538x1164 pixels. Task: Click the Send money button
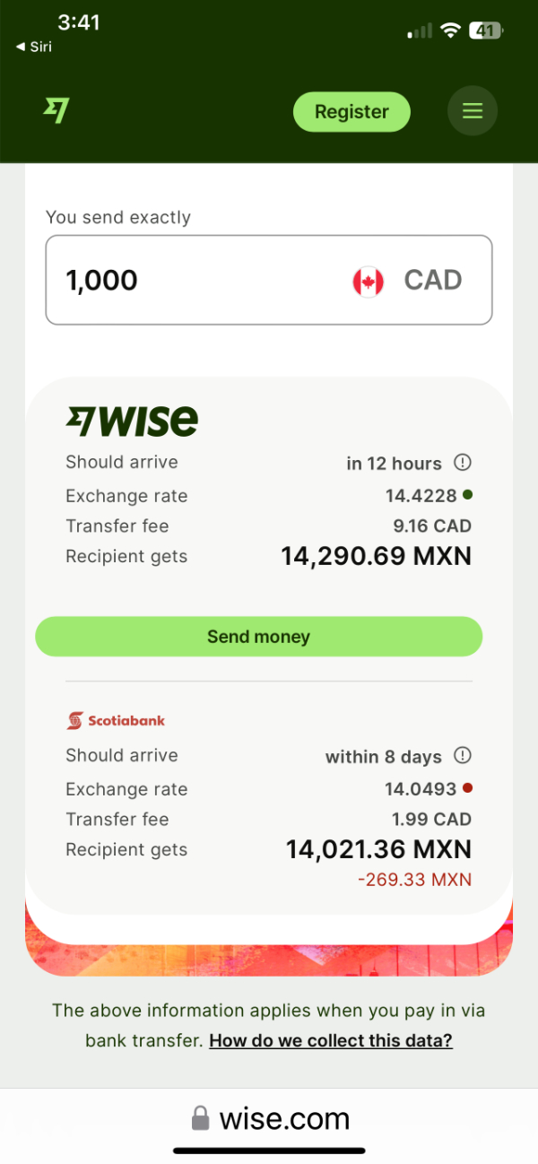[258, 637]
